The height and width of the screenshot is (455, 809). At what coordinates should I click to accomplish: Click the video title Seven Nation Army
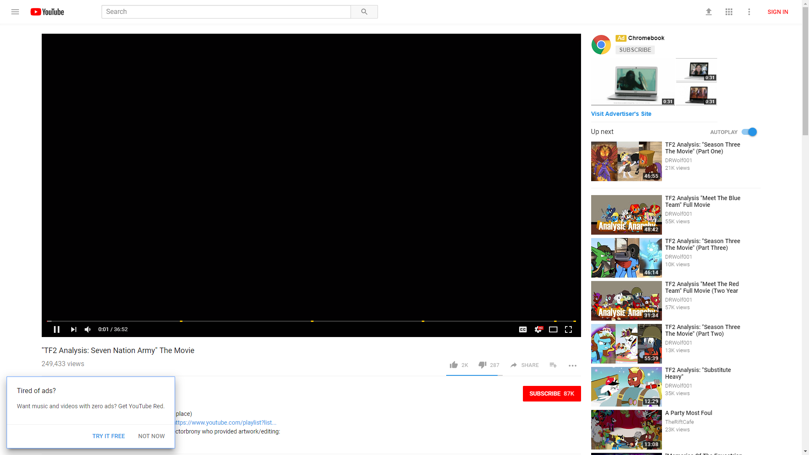pyautogui.click(x=118, y=351)
